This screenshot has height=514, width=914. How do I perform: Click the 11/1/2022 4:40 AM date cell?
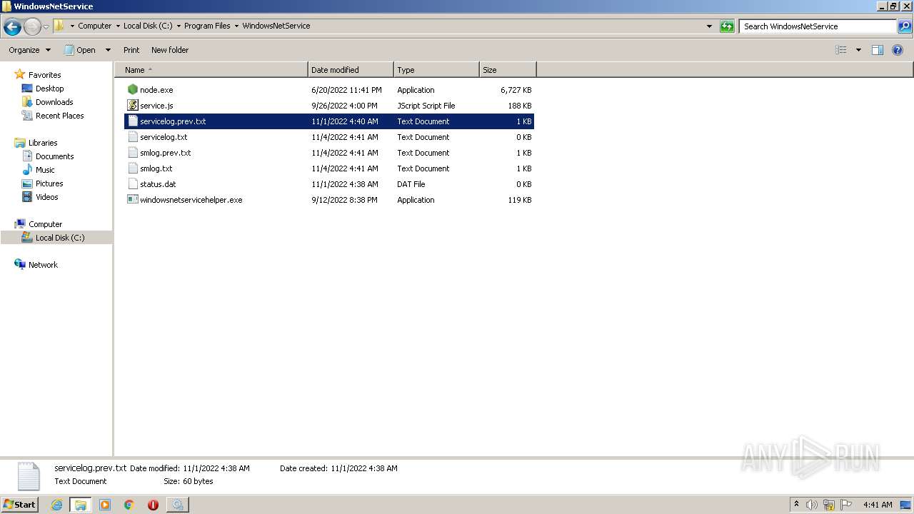pyautogui.click(x=345, y=121)
